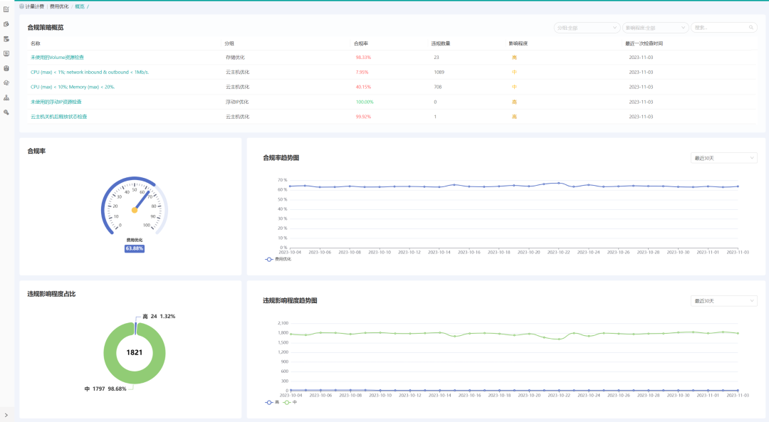This screenshot has width=769, height=422.
Task: Go to 费用优化 breadcrumb
Action: tap(59, 6)
